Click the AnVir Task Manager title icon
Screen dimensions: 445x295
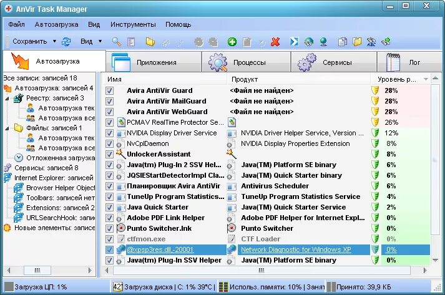click(x=9, y=9)
